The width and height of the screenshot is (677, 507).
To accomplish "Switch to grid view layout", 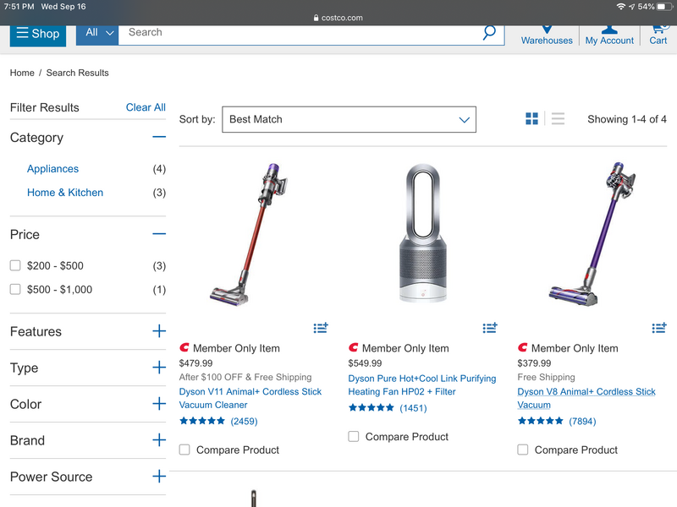I will (531, 118).
